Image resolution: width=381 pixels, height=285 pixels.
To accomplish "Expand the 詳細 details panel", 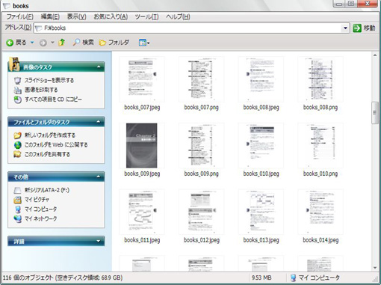I will tap(99, 241).
